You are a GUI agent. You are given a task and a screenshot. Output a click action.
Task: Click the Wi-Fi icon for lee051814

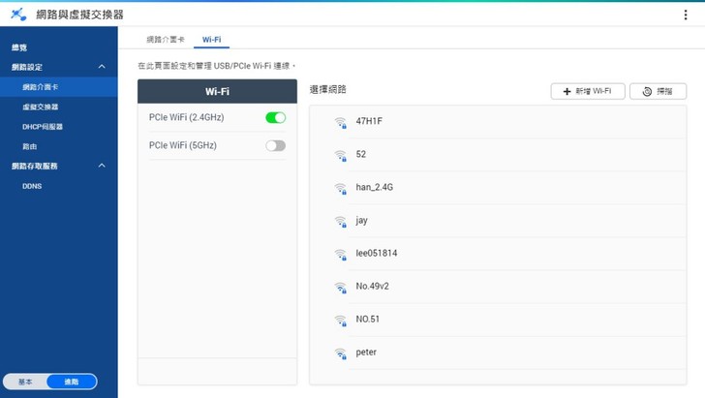pyautogui.click(x=340, y=255)
